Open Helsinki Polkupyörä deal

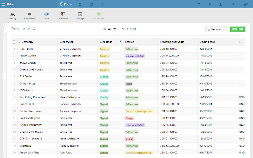(31, 125)
